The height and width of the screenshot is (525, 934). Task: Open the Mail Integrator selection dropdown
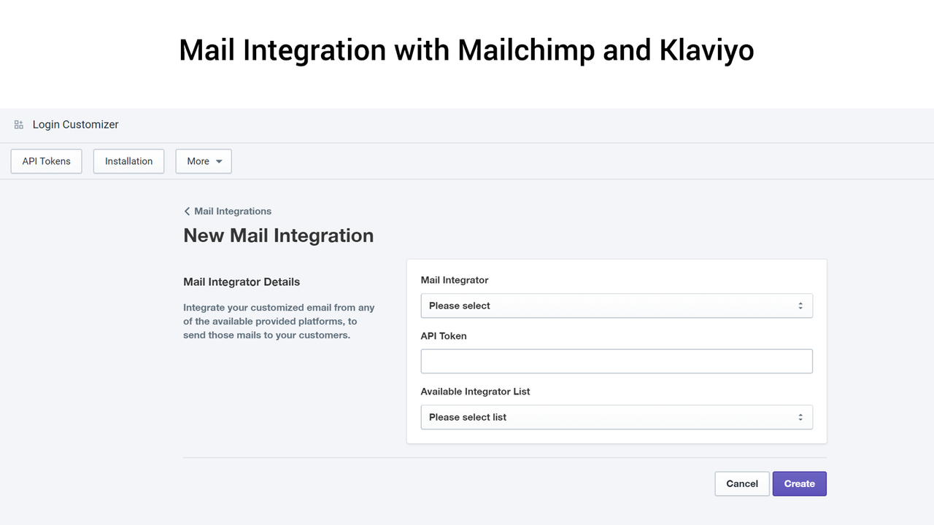pos(617,306)
